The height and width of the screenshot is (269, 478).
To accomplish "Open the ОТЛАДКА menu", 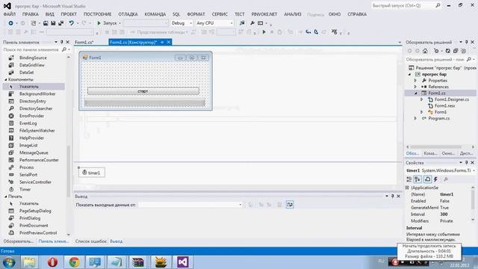I will (x=128, y=14).
